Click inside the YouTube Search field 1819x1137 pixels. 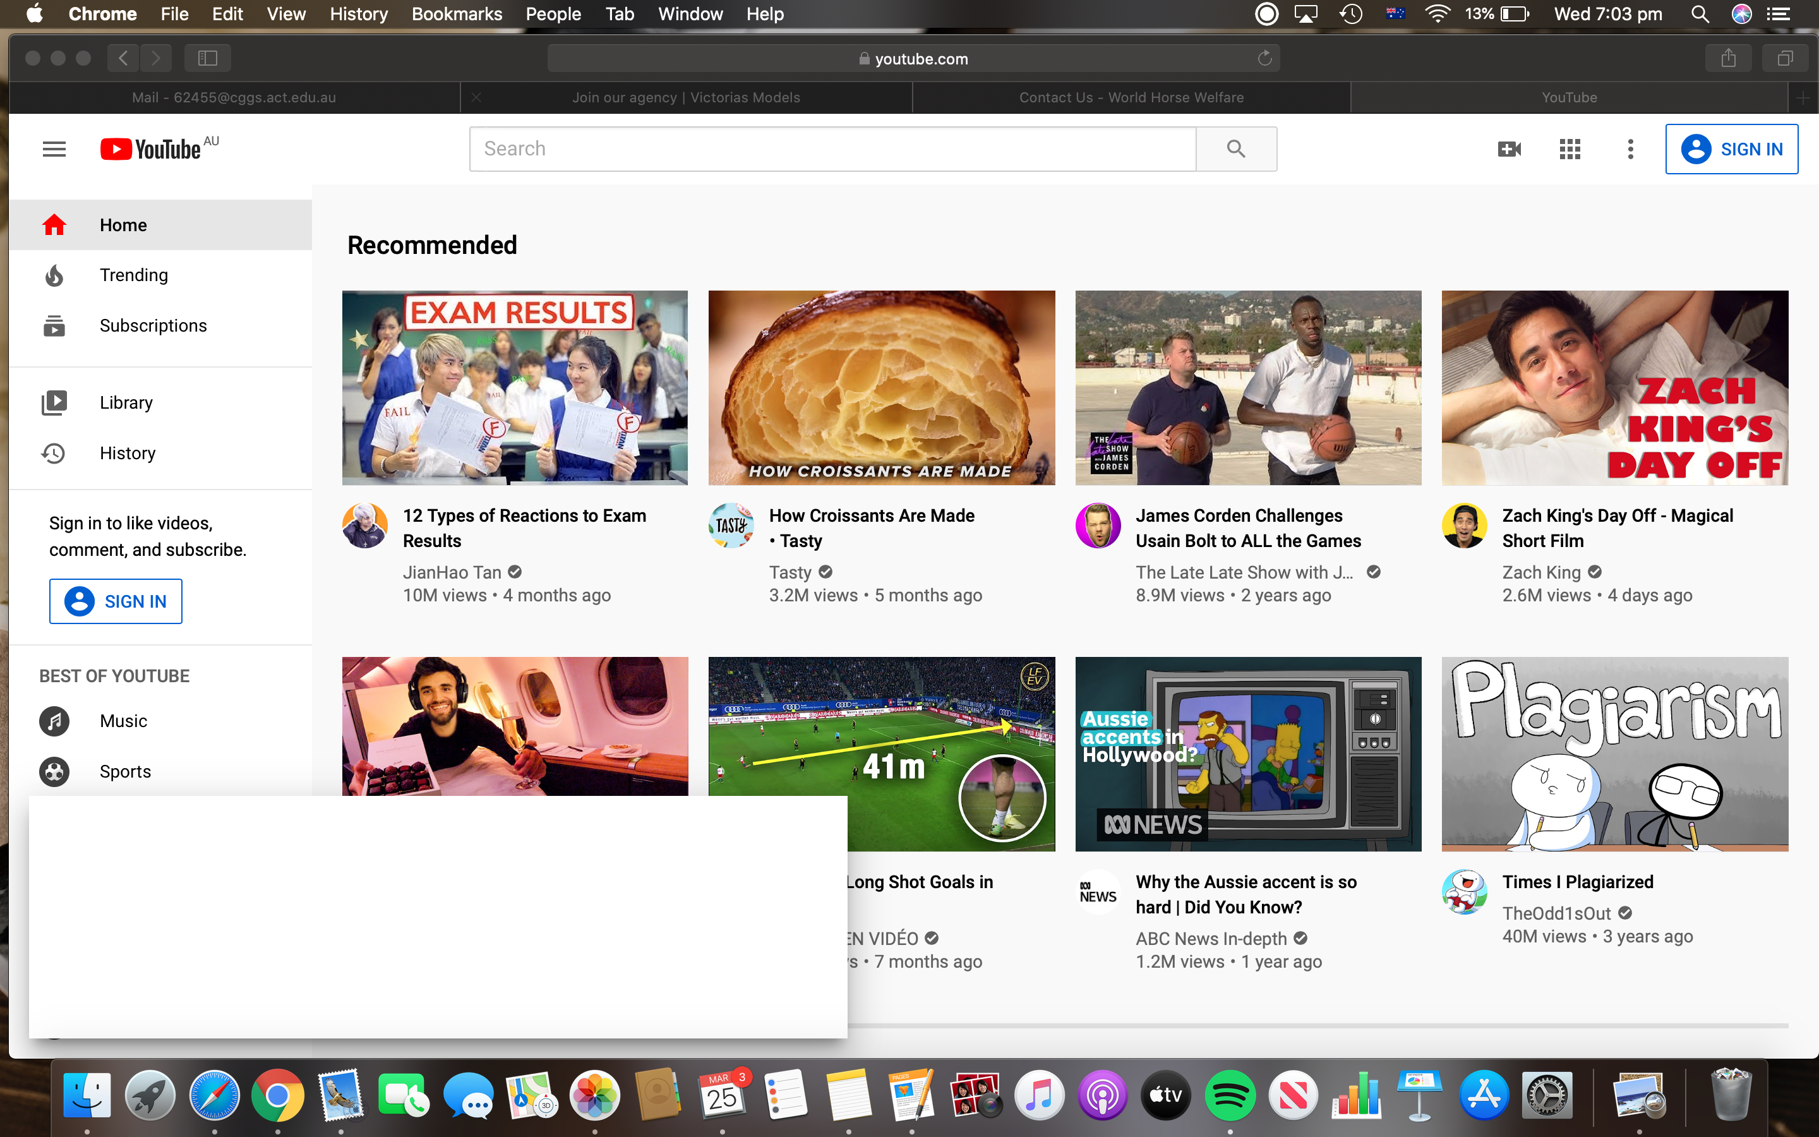[832, 149]
